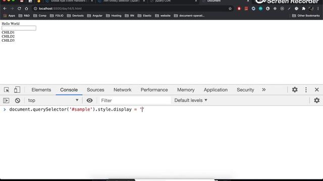Go forward in browser history
The image size is (323, 181).
(12, 9)
